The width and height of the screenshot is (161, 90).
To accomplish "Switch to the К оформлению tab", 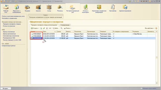I will point(65,25).
